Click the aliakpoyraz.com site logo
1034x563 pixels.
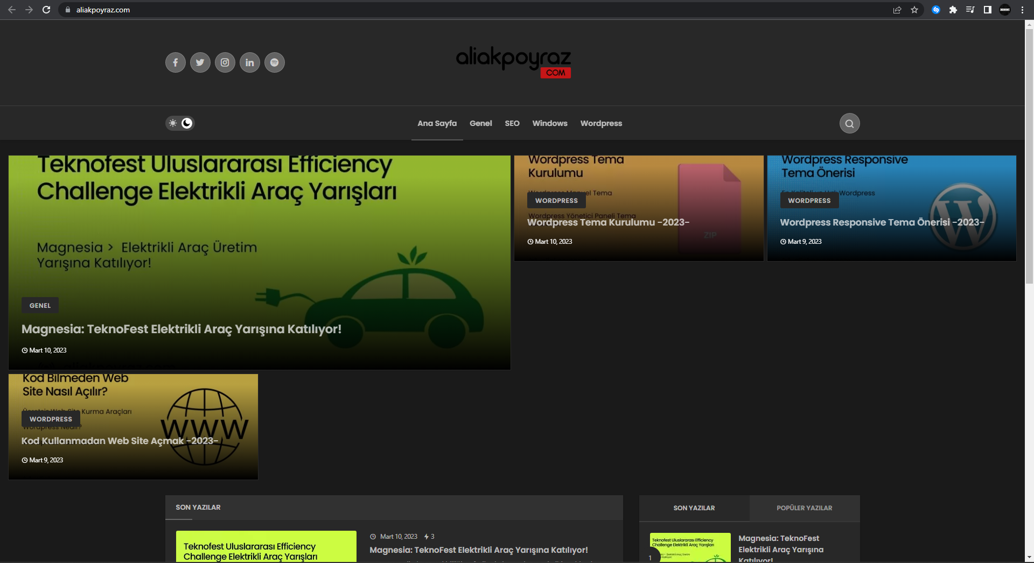(513, 63)
